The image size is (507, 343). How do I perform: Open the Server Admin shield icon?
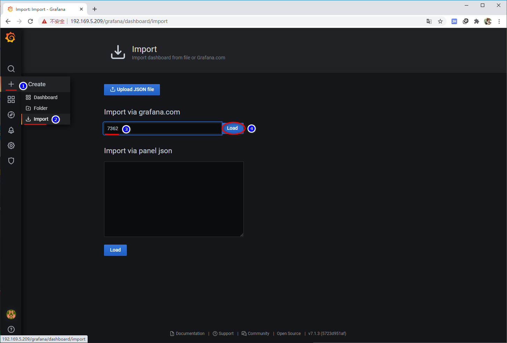click(x=11, y=161)
